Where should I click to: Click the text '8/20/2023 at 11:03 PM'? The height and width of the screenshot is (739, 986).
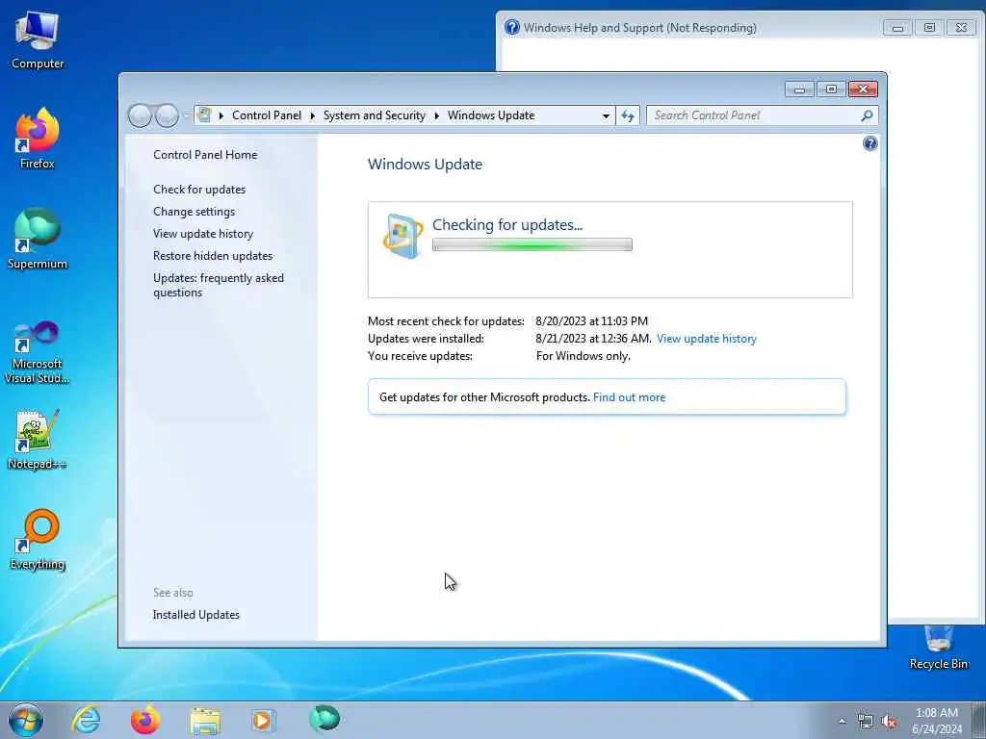592,321
